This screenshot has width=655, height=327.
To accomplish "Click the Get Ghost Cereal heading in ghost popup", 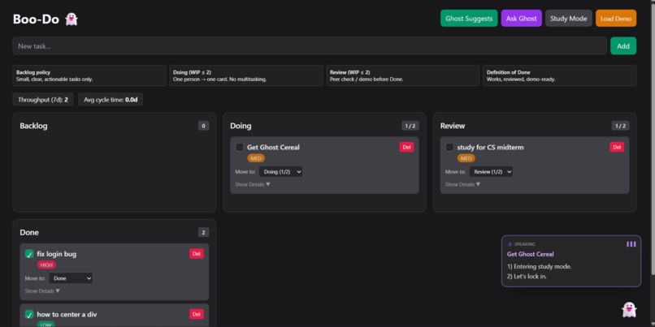I will click(530, 254).
